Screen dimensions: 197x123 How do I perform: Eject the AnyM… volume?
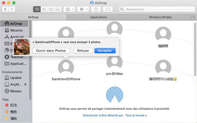click(25, 84)
